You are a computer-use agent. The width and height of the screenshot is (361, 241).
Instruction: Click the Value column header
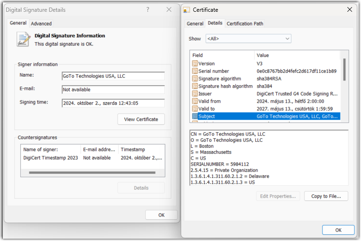297,55
